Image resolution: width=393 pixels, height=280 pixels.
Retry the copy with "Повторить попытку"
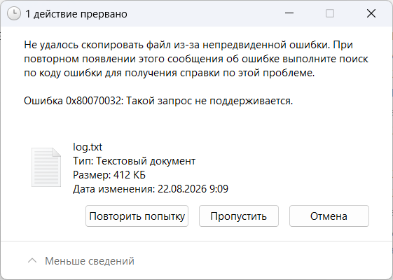(137, 216)
